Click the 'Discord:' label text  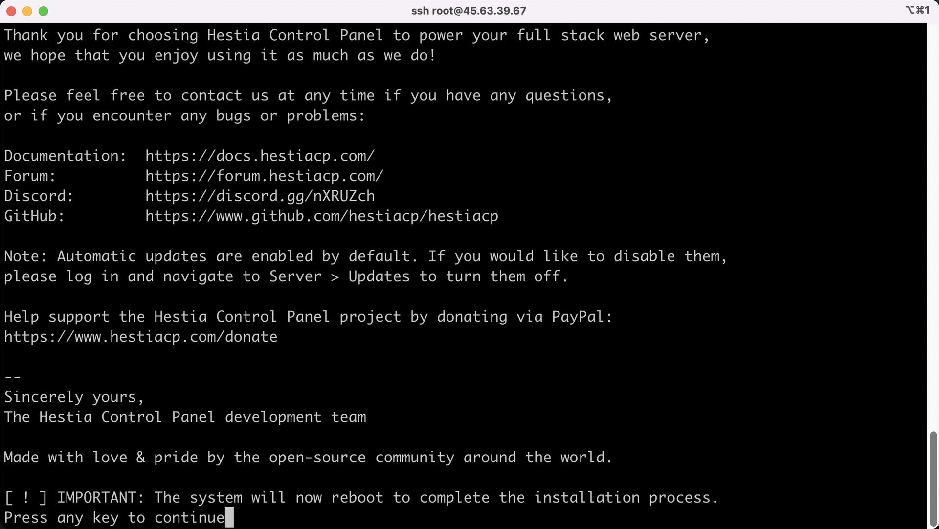pos(39,196)
